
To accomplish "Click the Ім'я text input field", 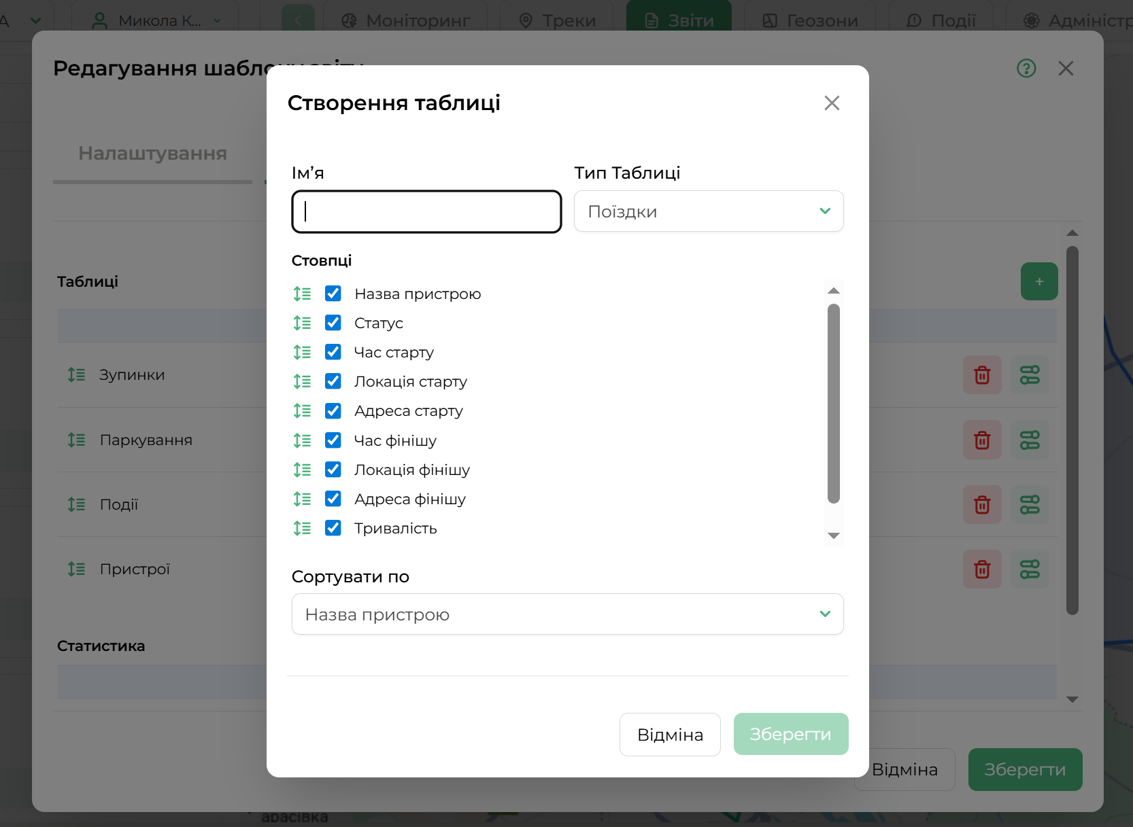I will (x=426, y=212).
